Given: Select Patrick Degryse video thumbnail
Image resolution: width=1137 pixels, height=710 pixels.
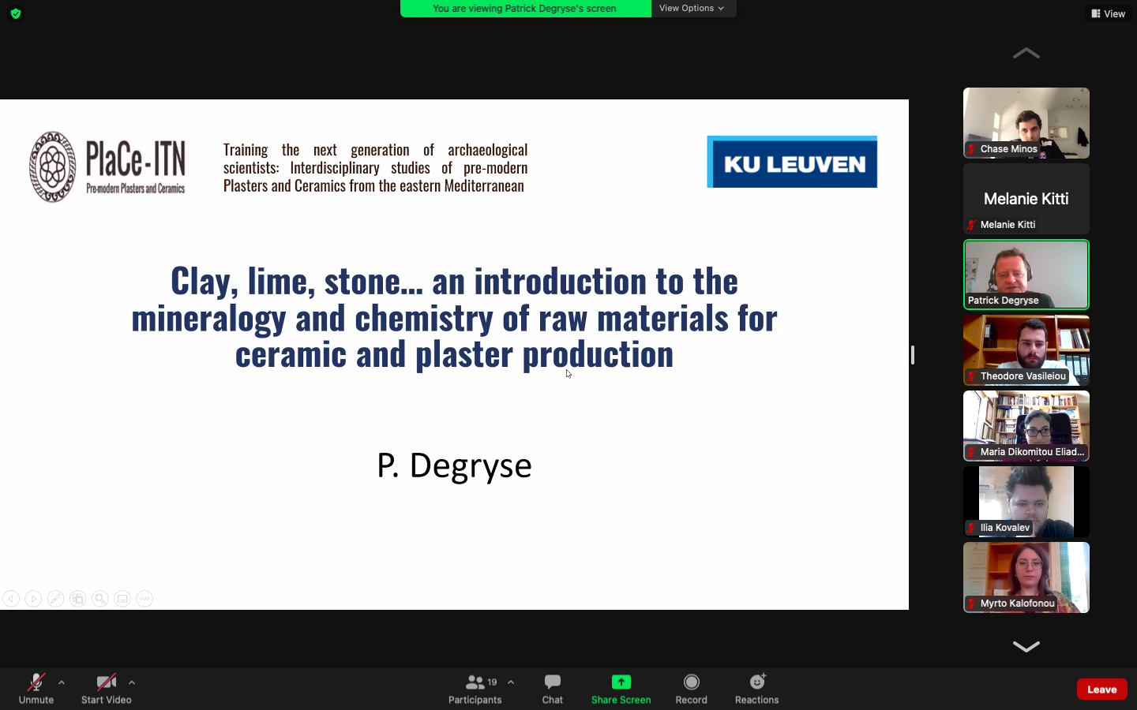Looking at the screenshot, I should pyautogui.click(x=1026, y=275).
